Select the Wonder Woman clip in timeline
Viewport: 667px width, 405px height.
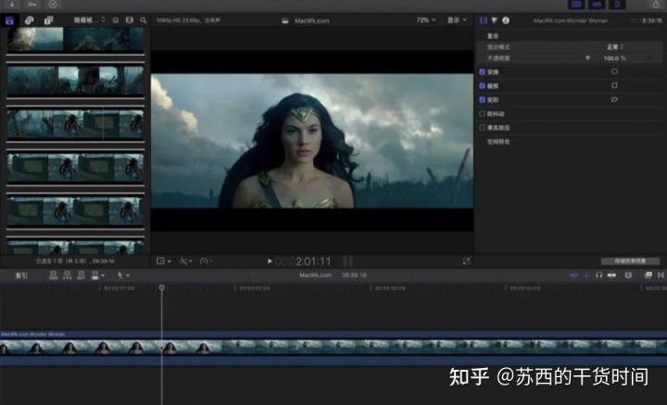coord(333,348)
